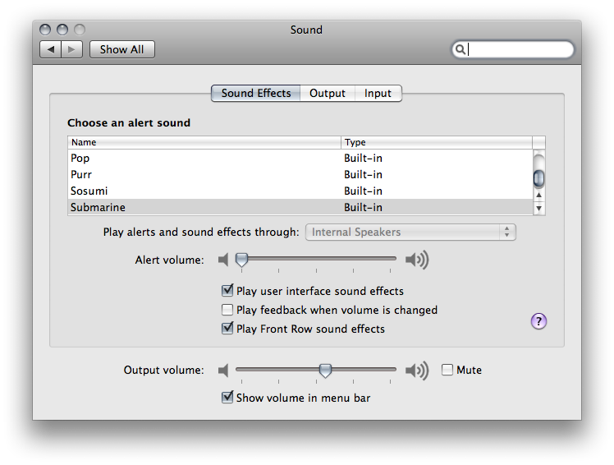Switch to the Output tab
This screenshot has height=465, width=614.
click(x=328, y=94)
